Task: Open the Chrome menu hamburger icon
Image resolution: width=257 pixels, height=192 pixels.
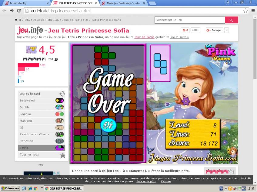Action: click(x=253, y=11)
